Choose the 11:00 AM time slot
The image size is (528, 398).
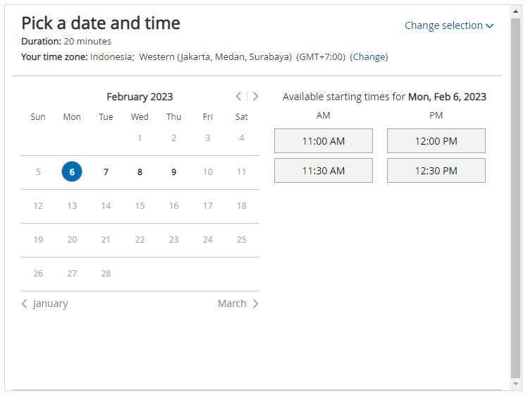(x=323, y=141)
